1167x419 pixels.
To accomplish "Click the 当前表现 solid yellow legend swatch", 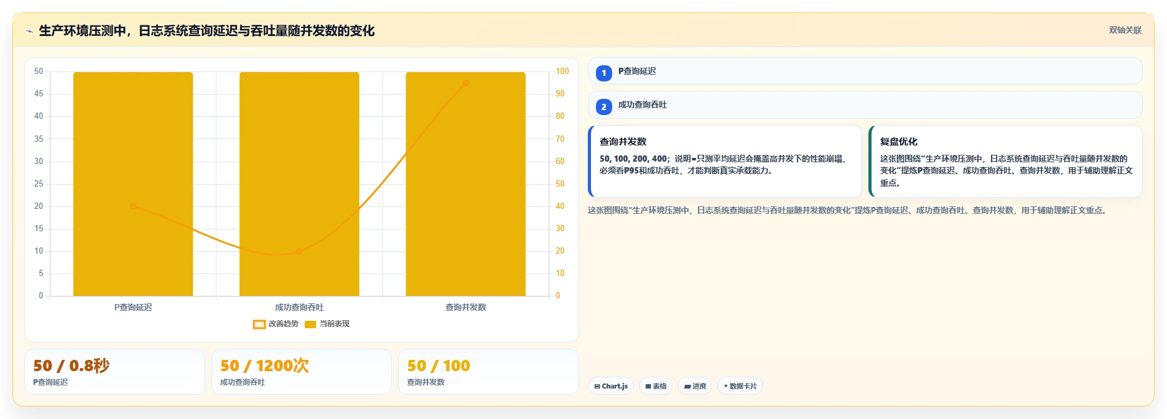I will tap(310, 324).
